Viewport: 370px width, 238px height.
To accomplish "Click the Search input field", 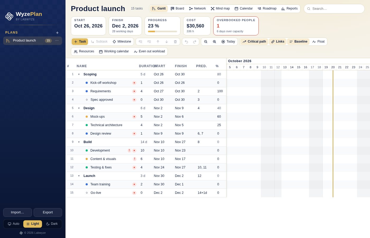I will click(334, 9).
